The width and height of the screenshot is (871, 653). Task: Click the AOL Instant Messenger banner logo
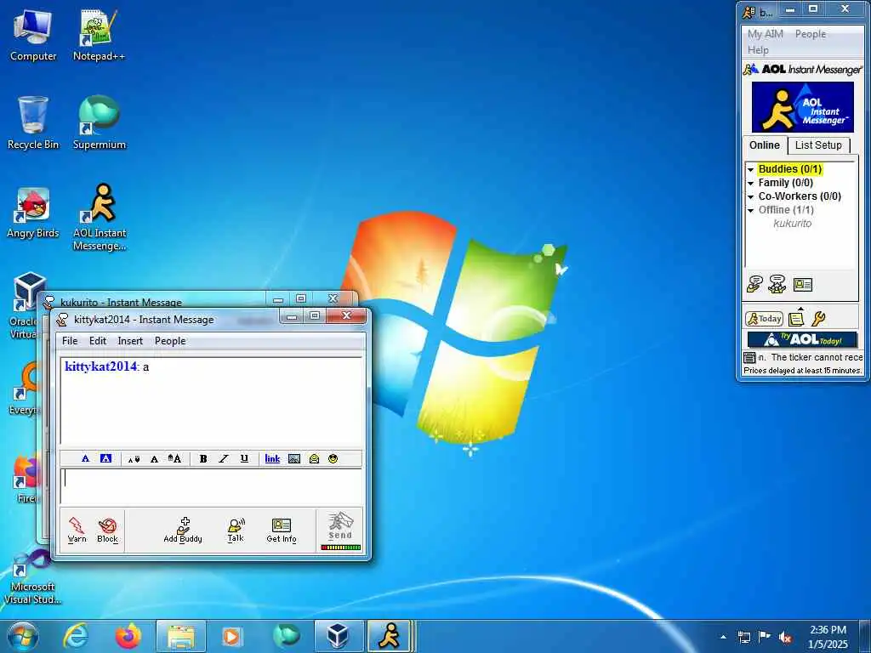802,106
